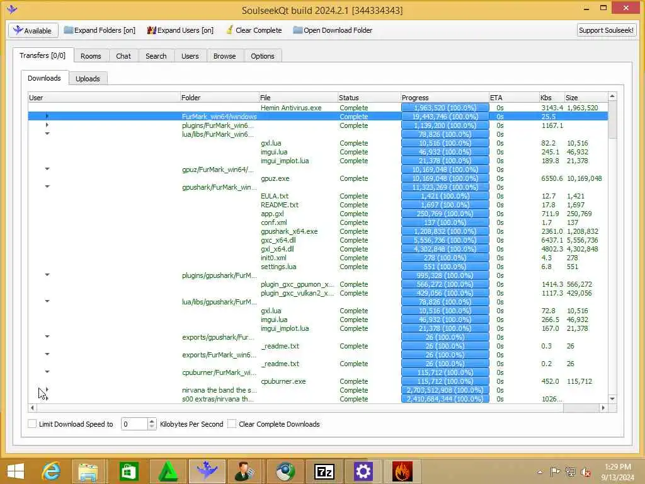The image size is (645, 484).
Task: Click the download speed limit input field
Action: tap(134, 424)
